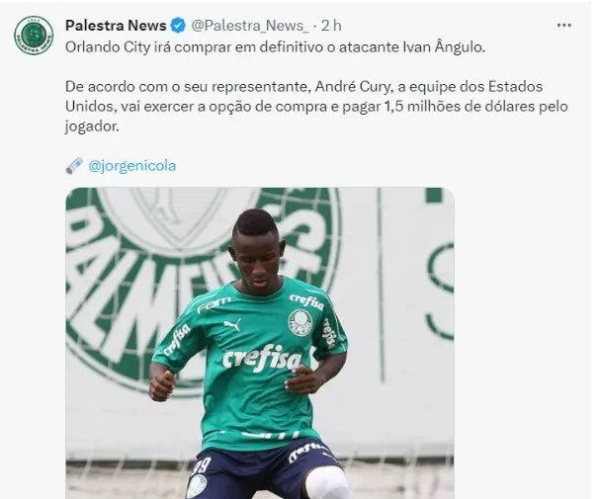
Task: Click the number 99 on the shorts
Action: coord(201,466)
